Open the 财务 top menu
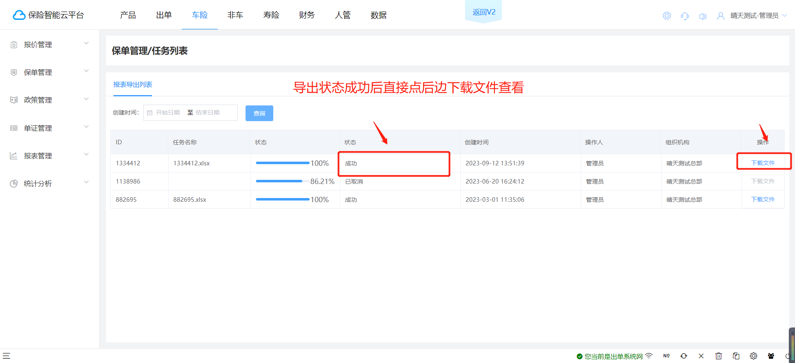The image size is (795, 363). 307,15
